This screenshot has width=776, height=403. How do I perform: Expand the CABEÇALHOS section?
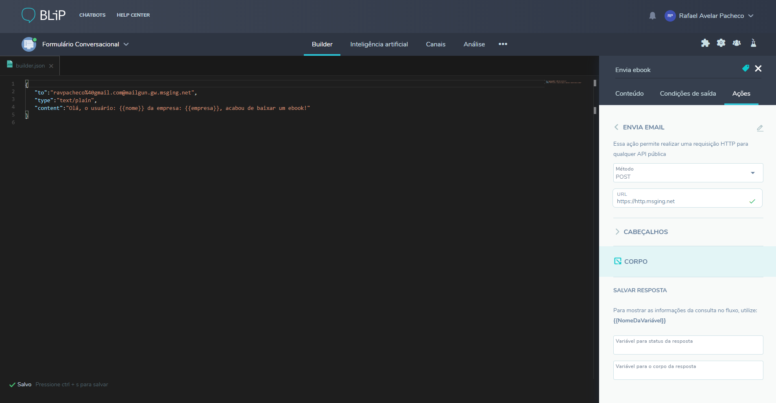pos(688,232)
